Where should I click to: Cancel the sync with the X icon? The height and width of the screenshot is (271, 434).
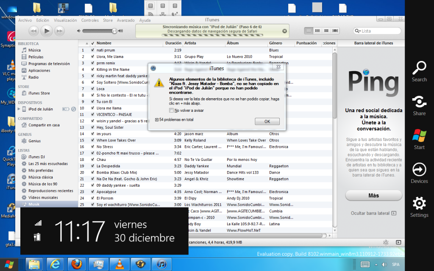tap(284, 31)
